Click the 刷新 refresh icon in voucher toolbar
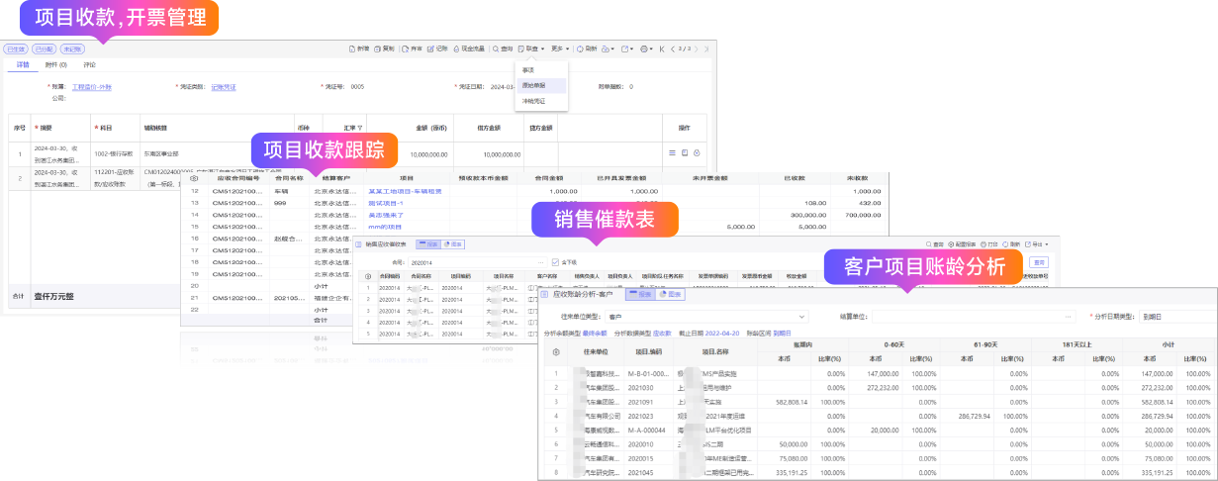Viewport: 1218px width, 481px height. click(x=586, y=48)
